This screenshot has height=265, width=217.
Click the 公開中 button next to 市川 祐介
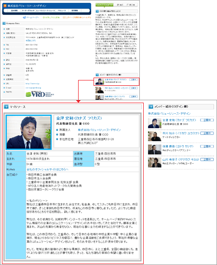207,133
